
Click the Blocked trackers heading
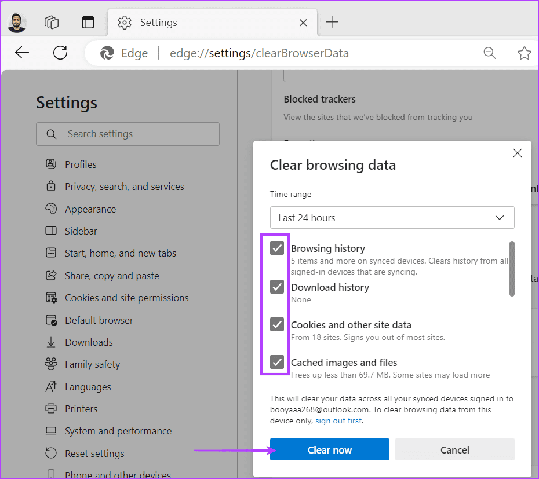tap(320, 99)
